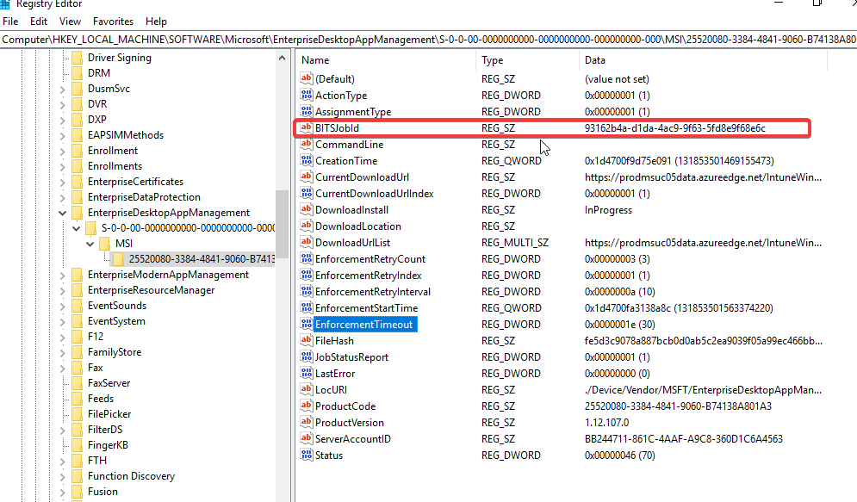Expand the DusmSvc key
857x502 pixels.
point(62,89)
